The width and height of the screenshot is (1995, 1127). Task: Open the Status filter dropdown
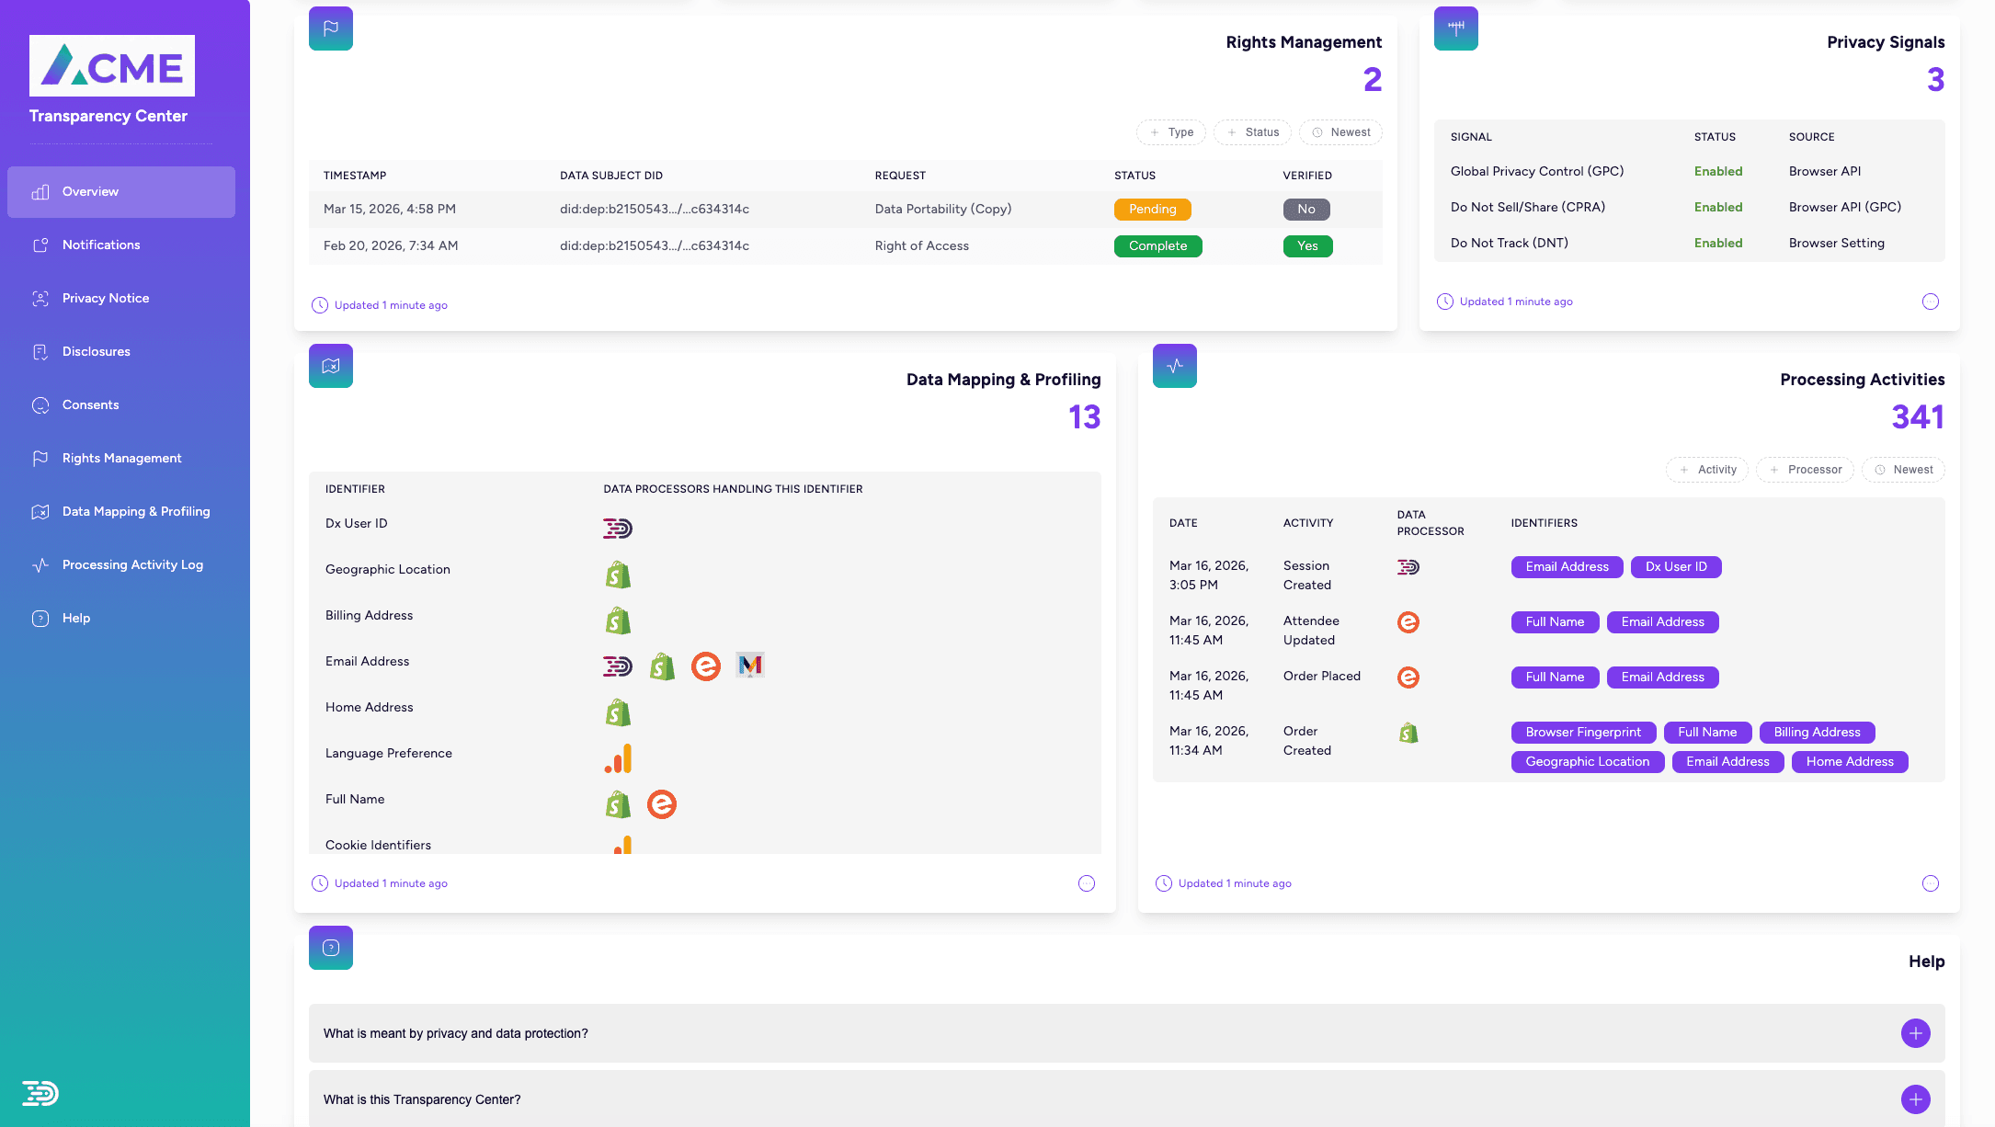[x=1252, y=131]
